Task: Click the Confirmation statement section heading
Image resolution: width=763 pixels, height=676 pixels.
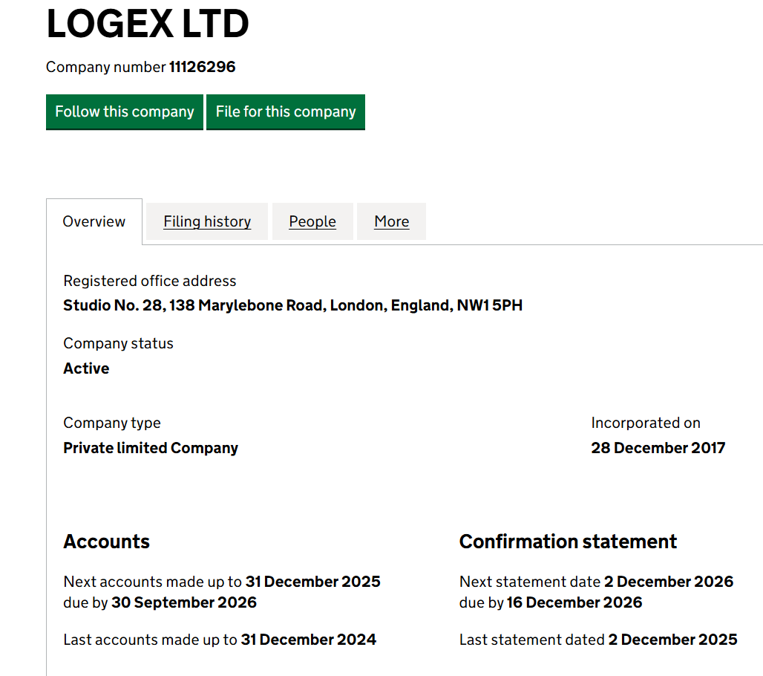Action: coord(568,542)
